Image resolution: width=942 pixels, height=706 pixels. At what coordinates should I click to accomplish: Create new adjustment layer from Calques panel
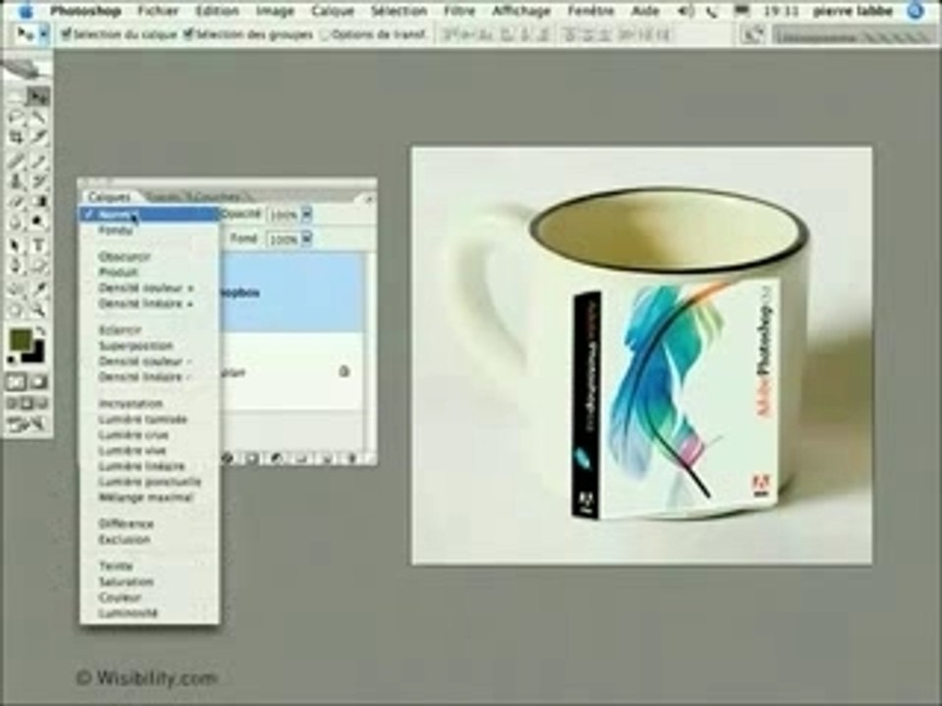[x=277, y=459]
